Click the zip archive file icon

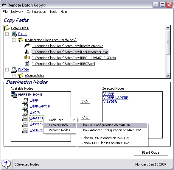click(x=27, y=57)
